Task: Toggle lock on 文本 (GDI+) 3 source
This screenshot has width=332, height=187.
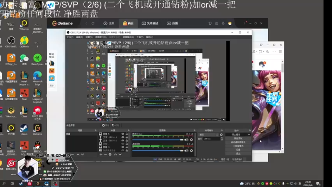Action: [127, 137]
